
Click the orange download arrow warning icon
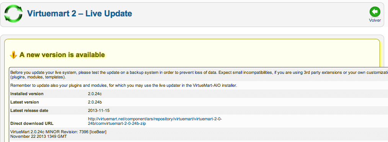(x=13, y=55)
